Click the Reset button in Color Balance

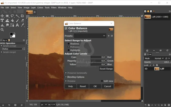[83, 86]
